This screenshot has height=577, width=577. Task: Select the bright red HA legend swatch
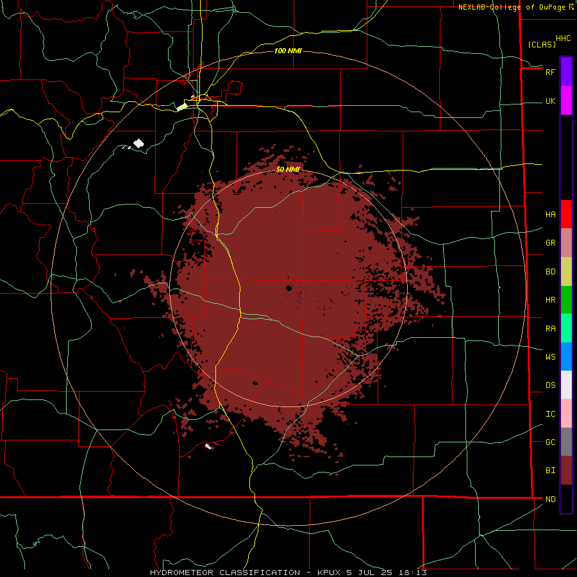click(x=566, y=214)
